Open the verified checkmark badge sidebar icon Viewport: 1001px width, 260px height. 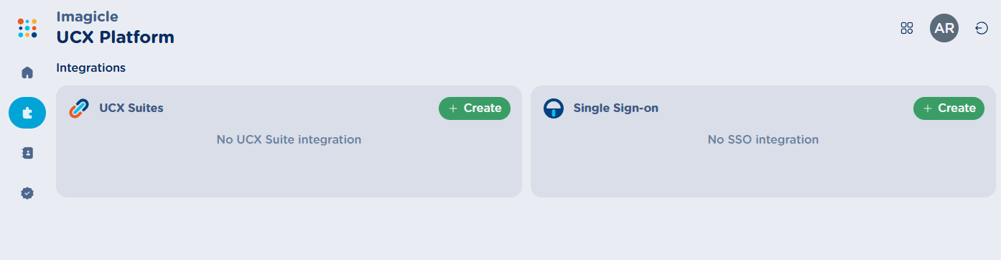click(27, 193)
